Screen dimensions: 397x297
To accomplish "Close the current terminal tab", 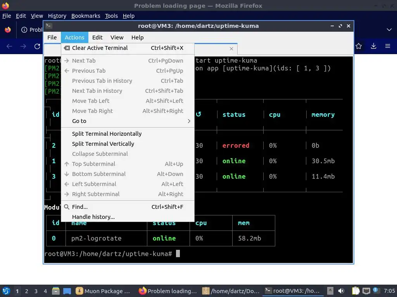I will click(x=231, y=49).
